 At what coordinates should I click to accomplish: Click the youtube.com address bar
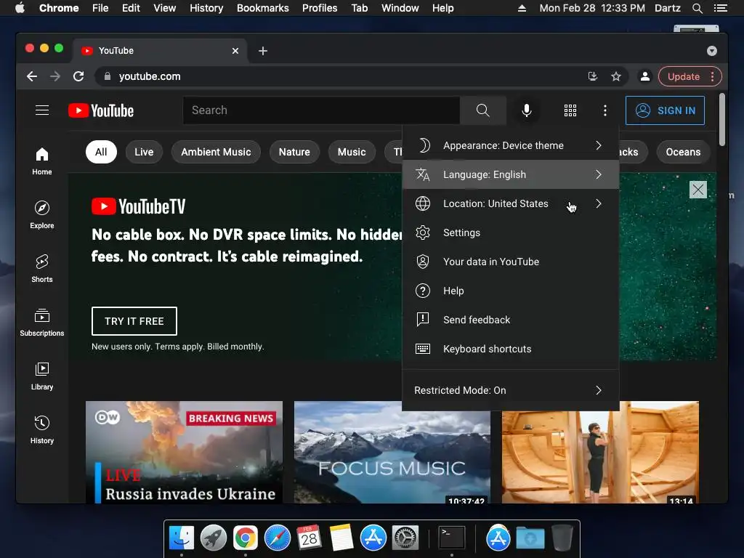tap(341, 76)
